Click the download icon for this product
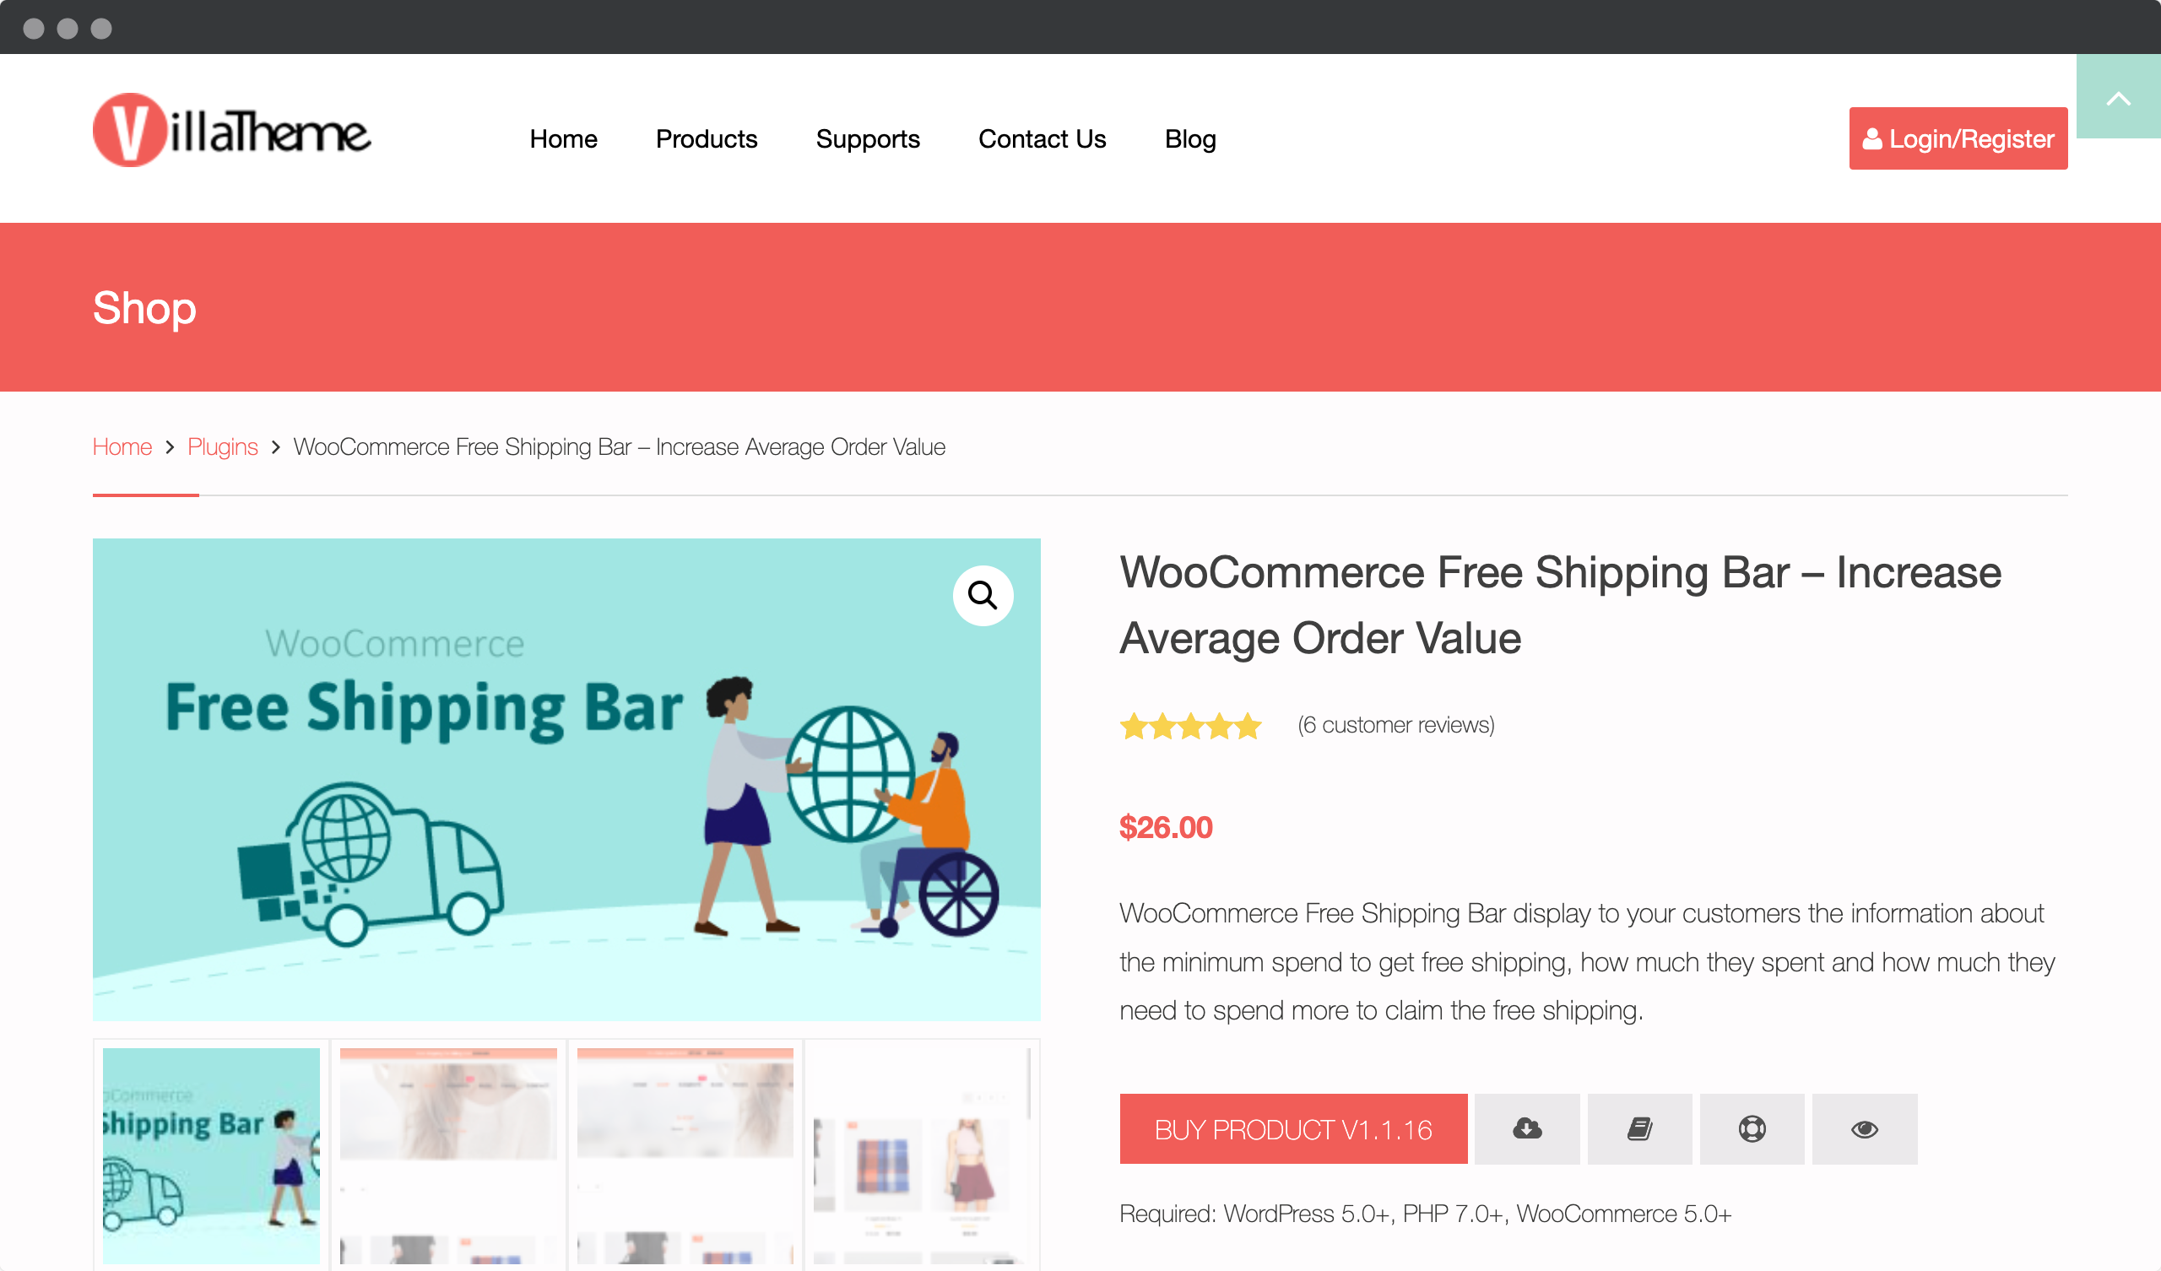This screenshot has width=2161, height=1271. pyautogui.click(x=1527, y=1128)
